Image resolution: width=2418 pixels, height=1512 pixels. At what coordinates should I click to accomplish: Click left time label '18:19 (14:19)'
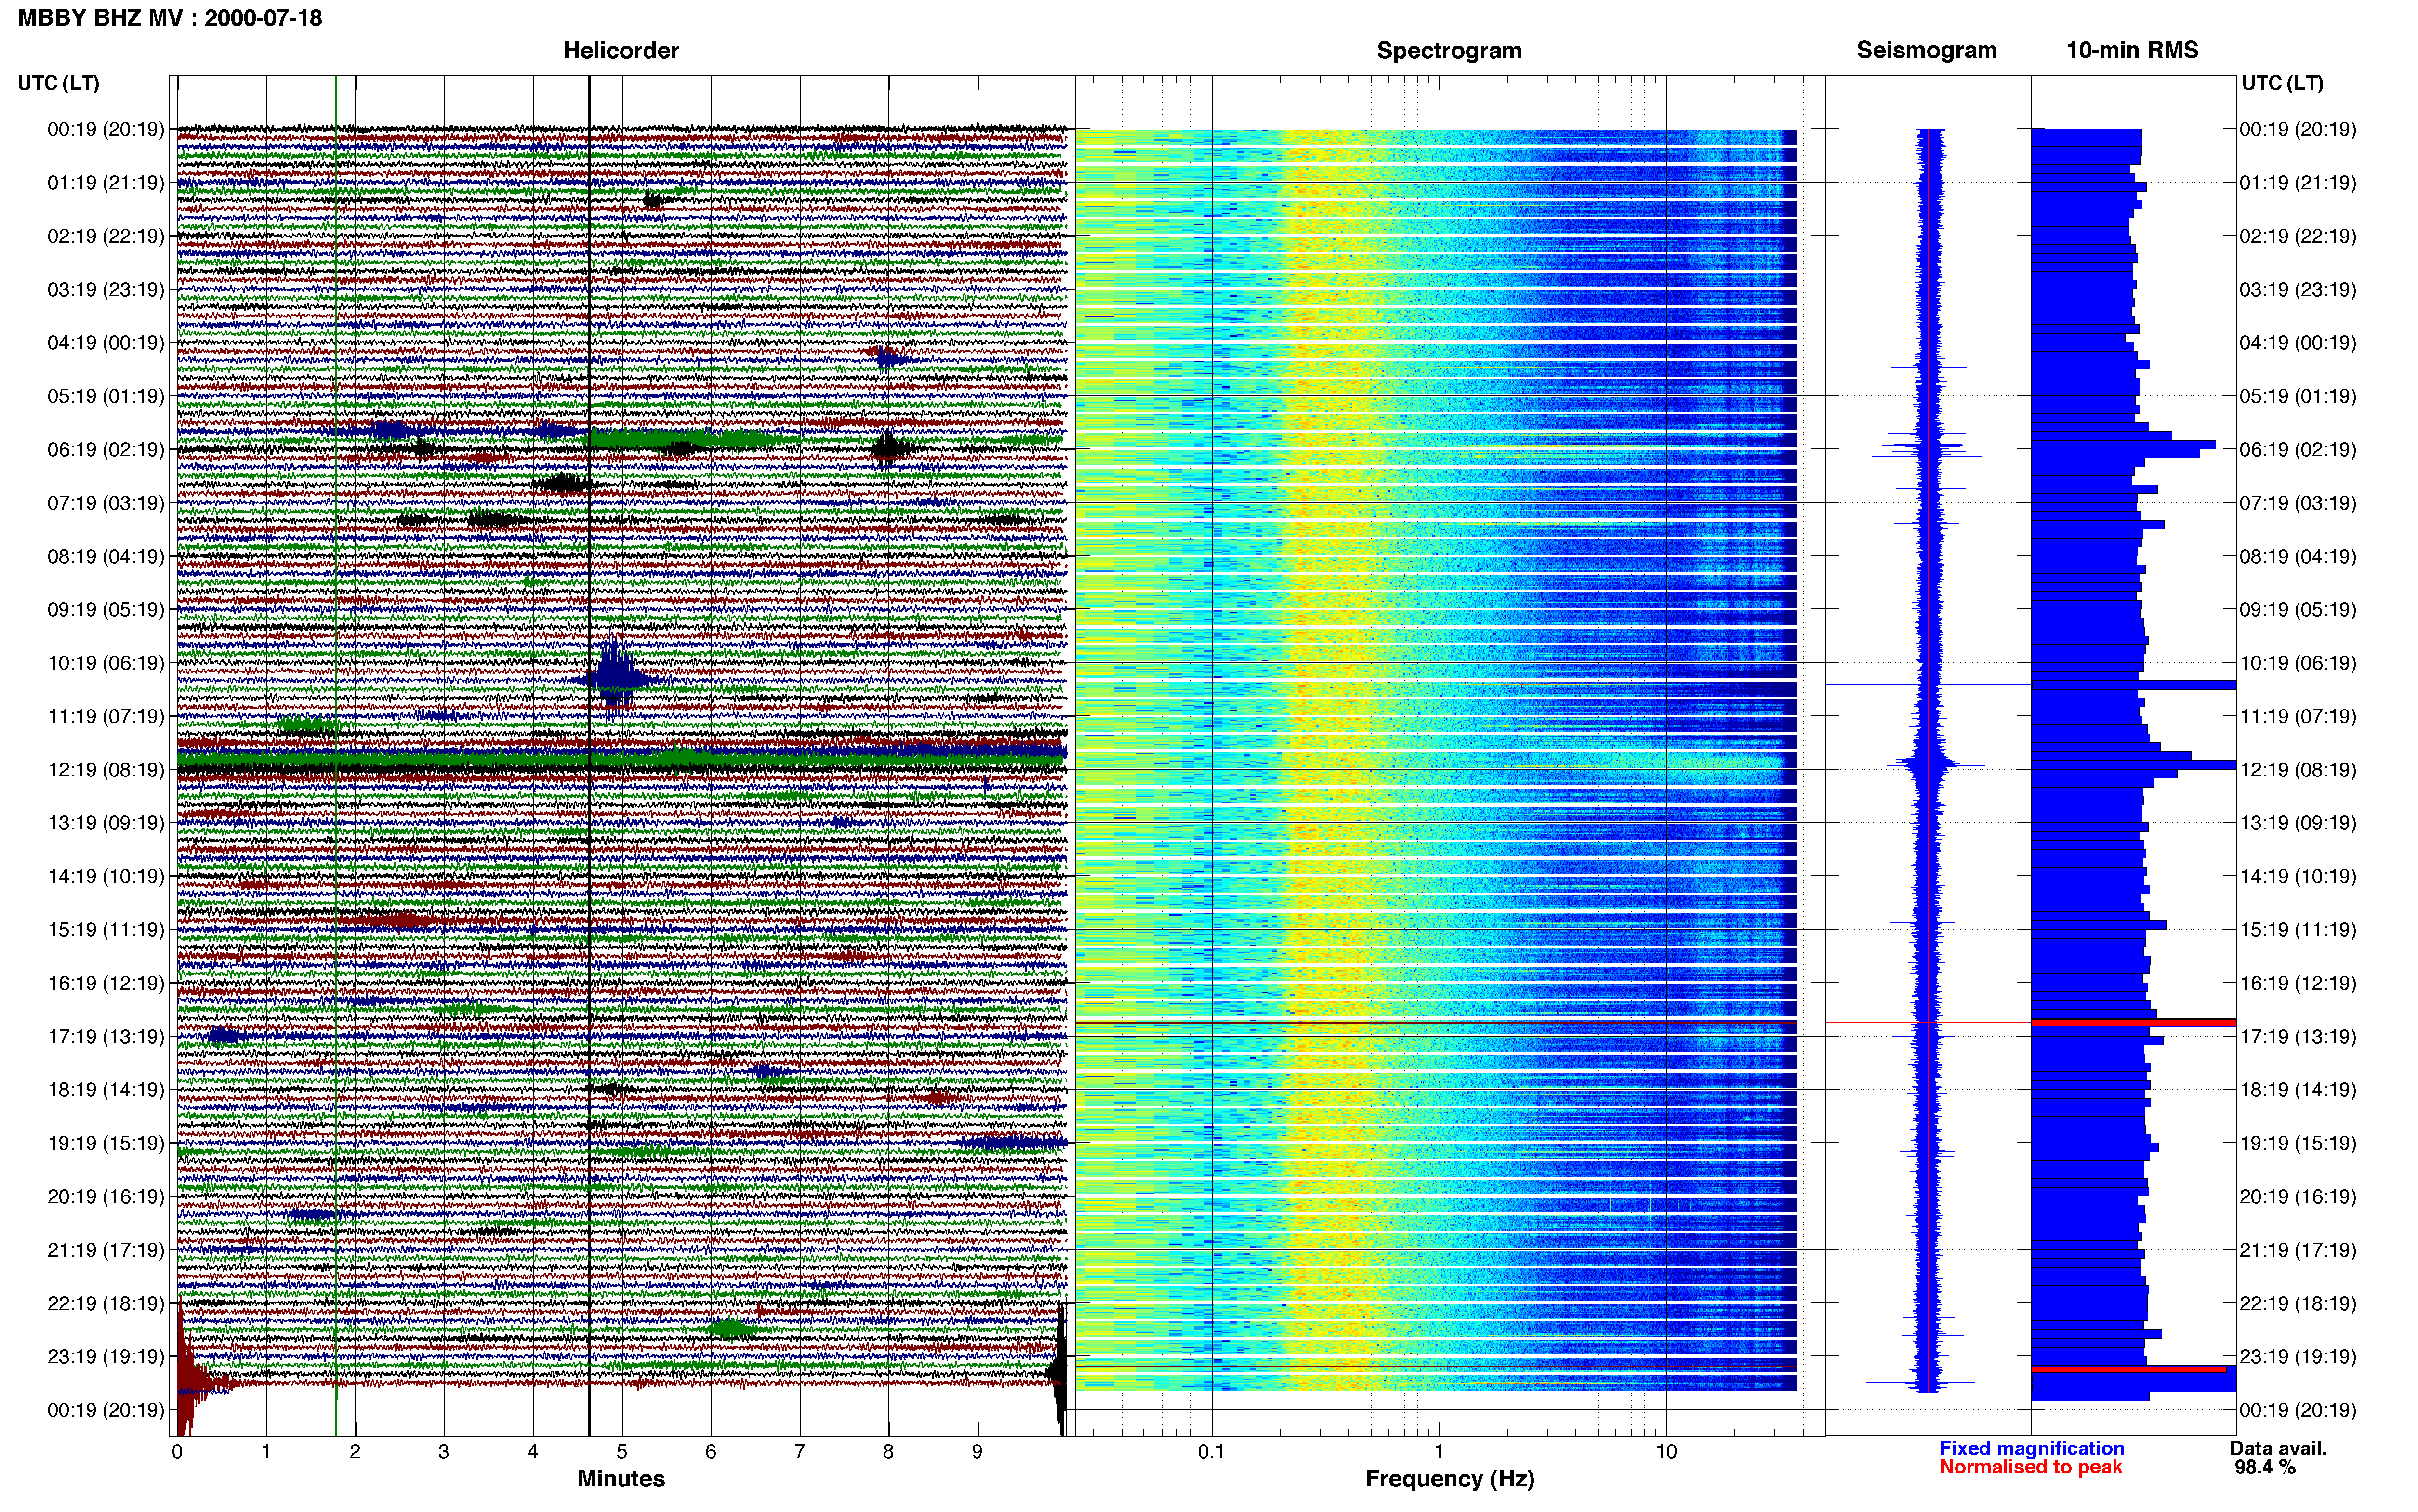coord(106,1090)
